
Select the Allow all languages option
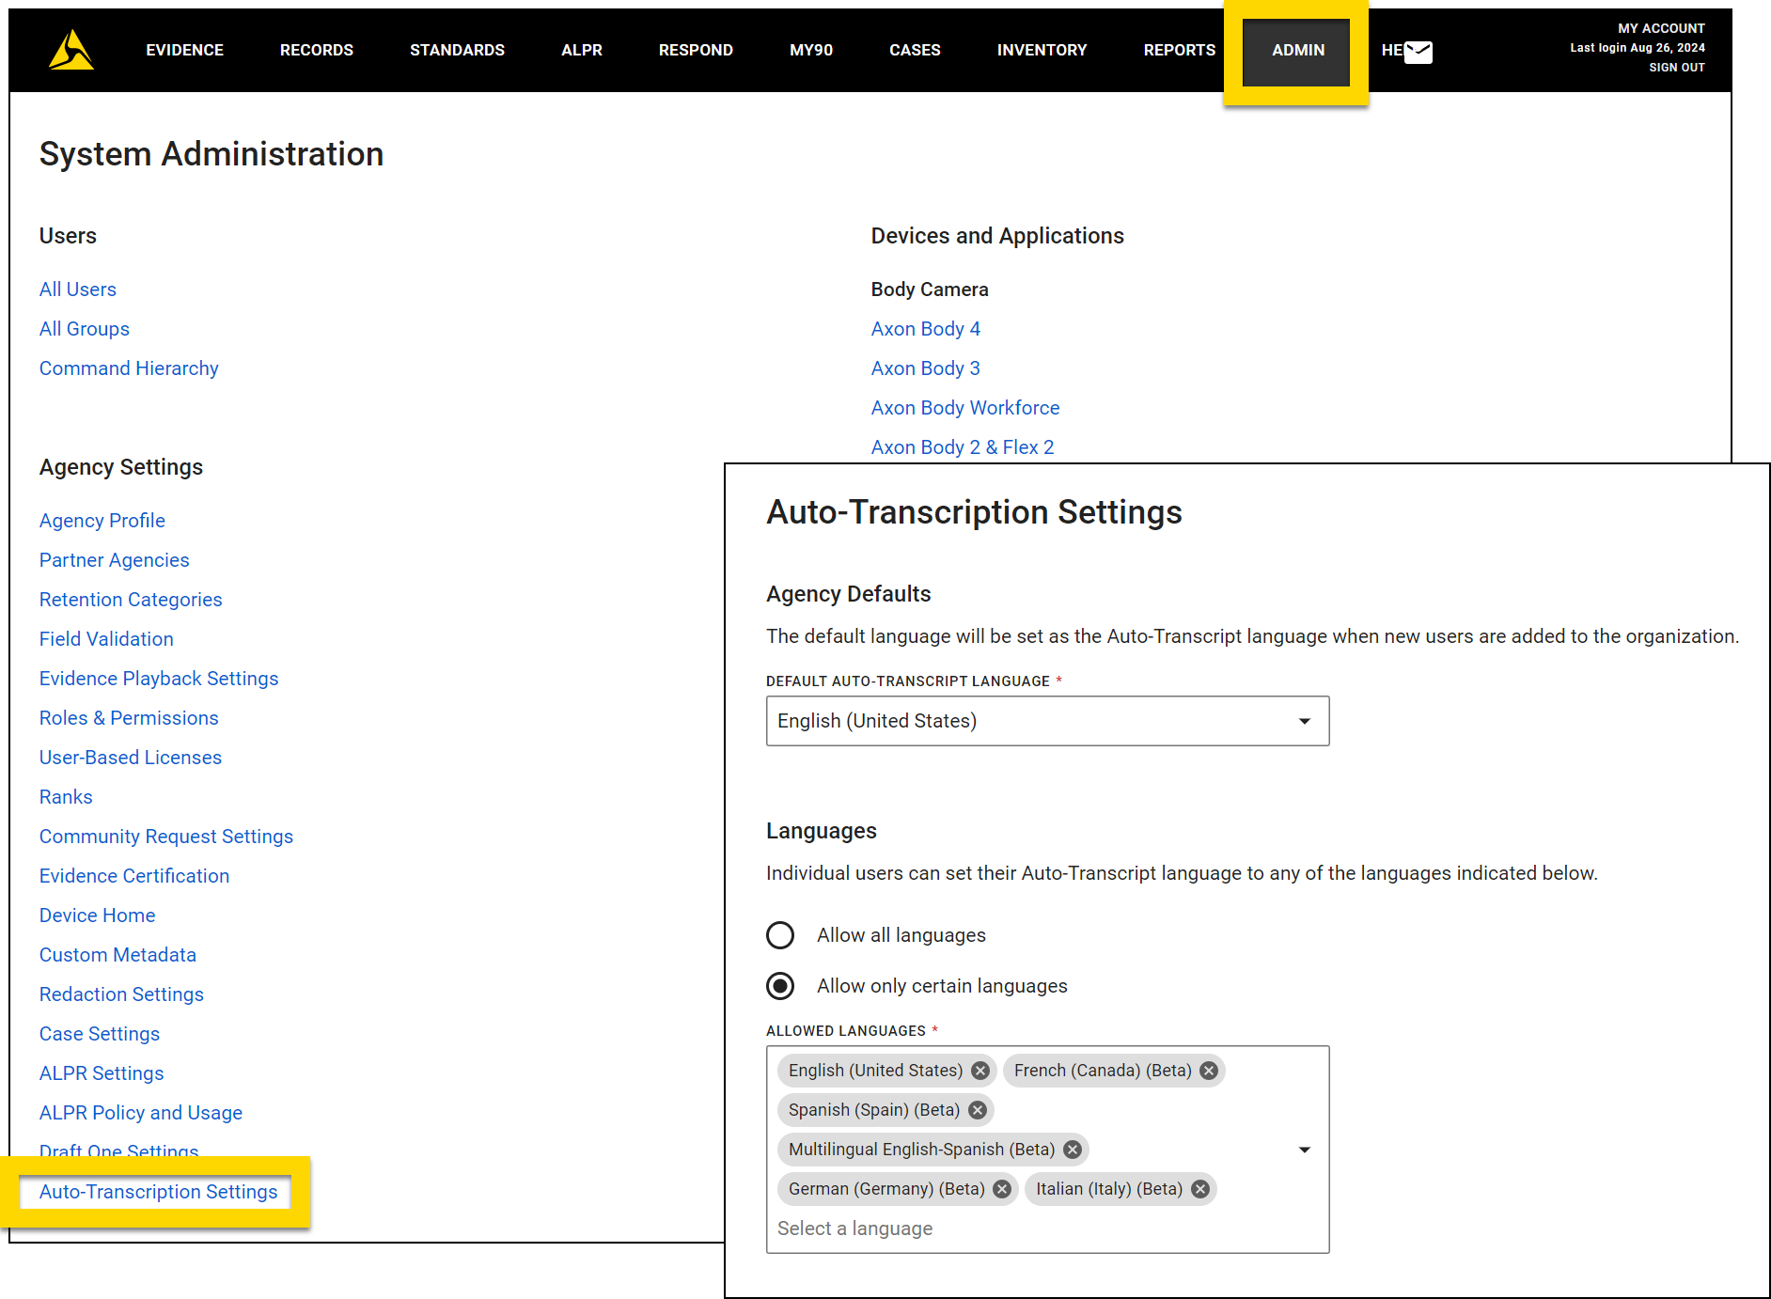(x=780, y=934)
